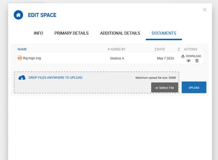Open the Big logo.svg file name
Image resolution: width=218 pixels, height=160 pixels.
coord(32,58)
